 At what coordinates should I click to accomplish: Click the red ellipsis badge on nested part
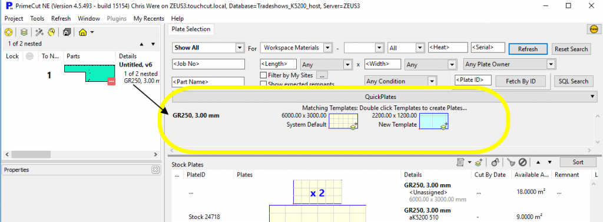[x=111, y=81]
